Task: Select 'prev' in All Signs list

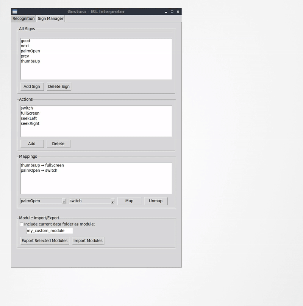Action: point(96,56)
